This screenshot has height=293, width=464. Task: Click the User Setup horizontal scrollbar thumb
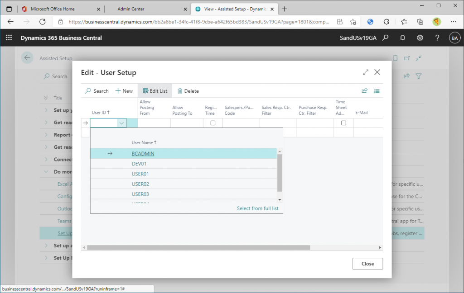198,247
